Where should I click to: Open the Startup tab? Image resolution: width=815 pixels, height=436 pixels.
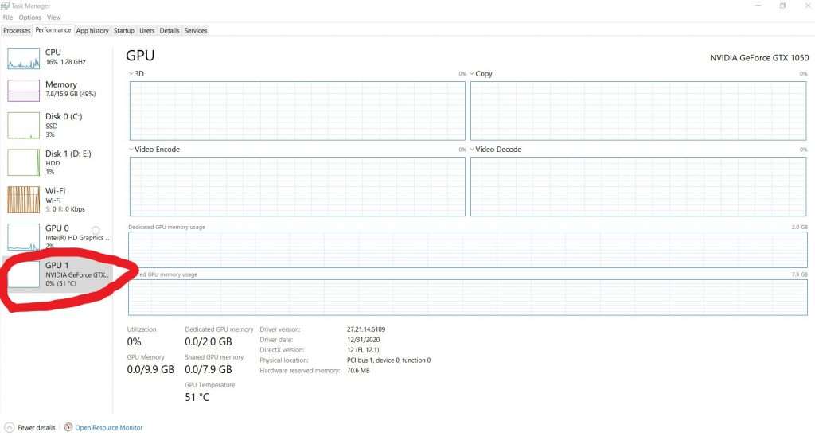point(123,31)
